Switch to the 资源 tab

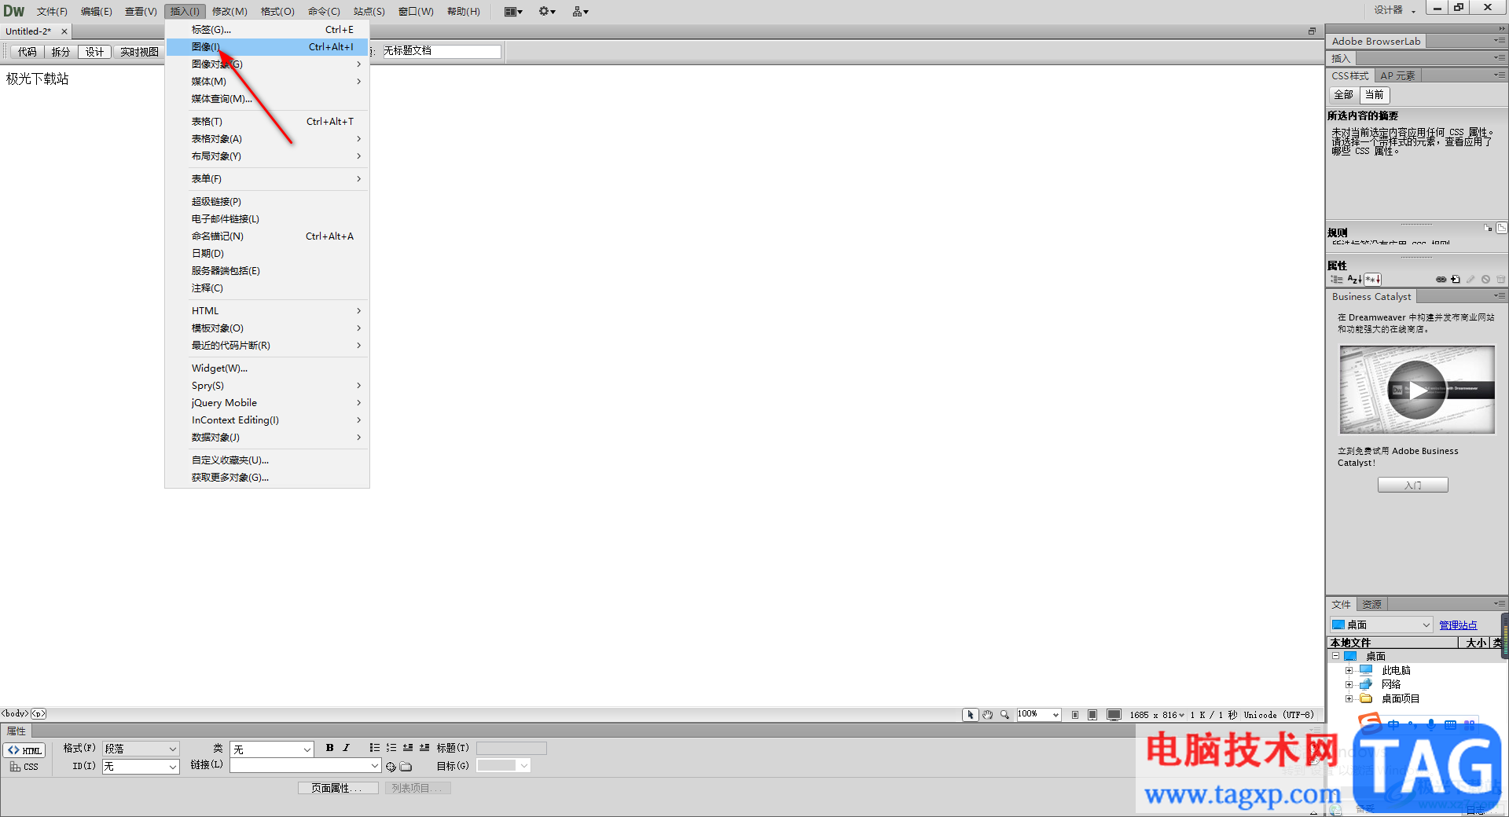pyautogui.click(x=1372, y=604)
